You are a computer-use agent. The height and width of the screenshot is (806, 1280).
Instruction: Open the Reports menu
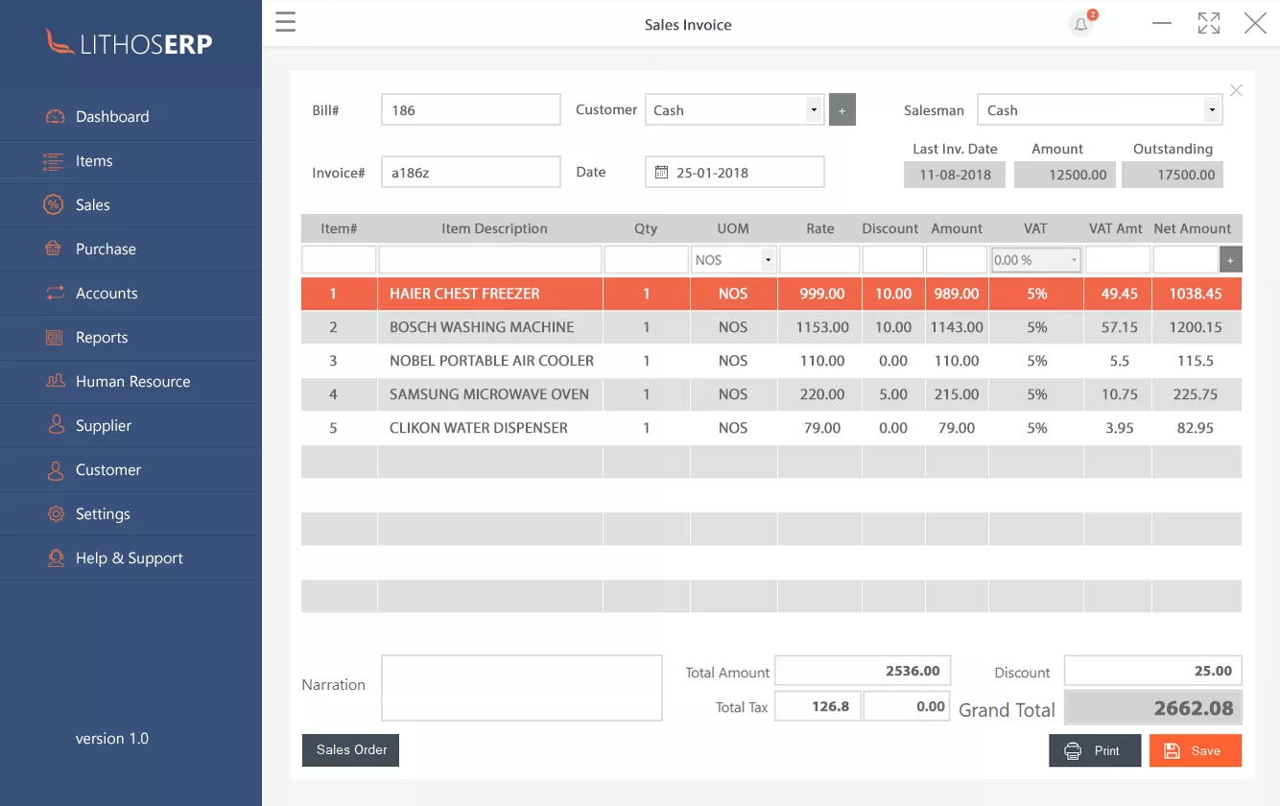[130, 338]
